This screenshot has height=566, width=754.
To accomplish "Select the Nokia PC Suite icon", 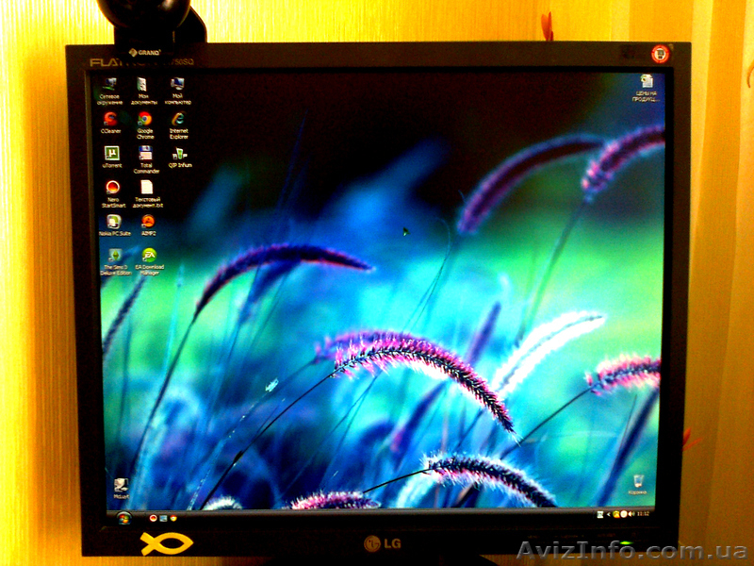I will point(114,222).
